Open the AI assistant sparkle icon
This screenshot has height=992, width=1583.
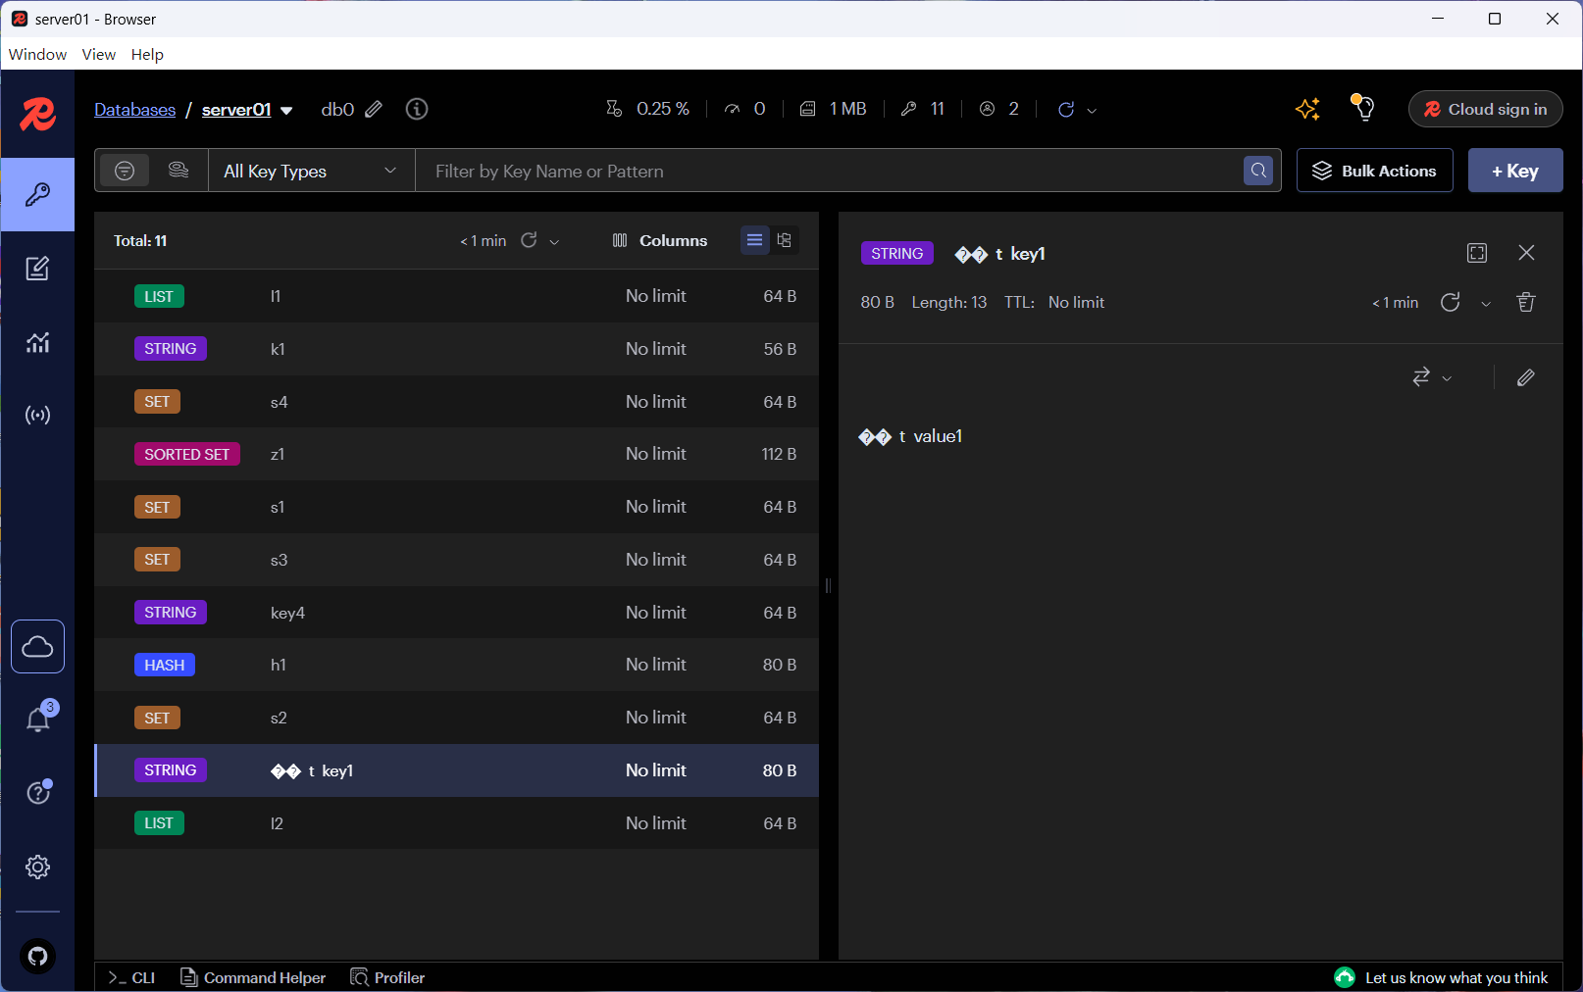1307,109
